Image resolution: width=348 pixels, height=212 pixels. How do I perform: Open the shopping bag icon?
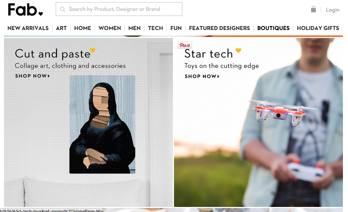click(x=313, y=9)
